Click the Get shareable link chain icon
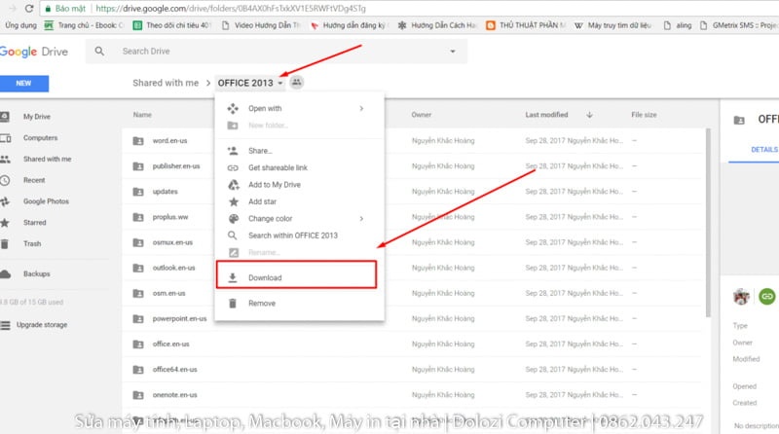779x434 pixels. point(233,167)
